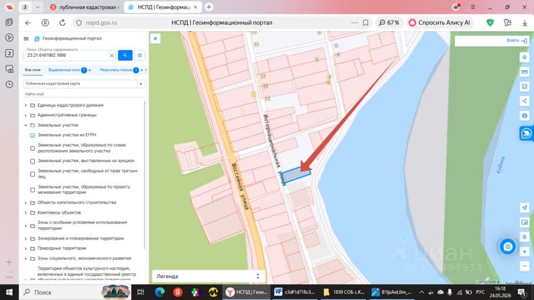The image size is (534, 300).
Task: Switch to Выделенные слои tab
Action: 64,70
